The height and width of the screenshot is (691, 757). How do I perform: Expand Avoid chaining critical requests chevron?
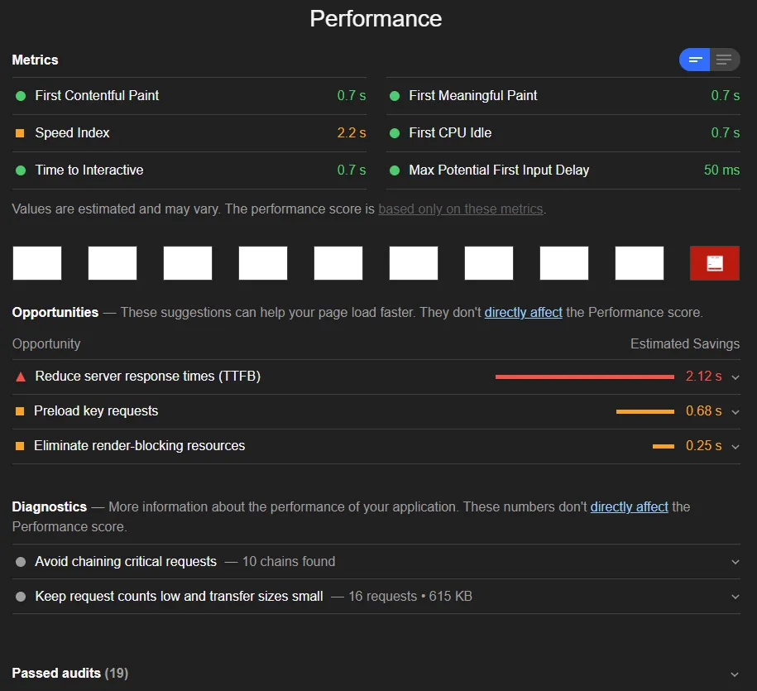click(735, 562)
